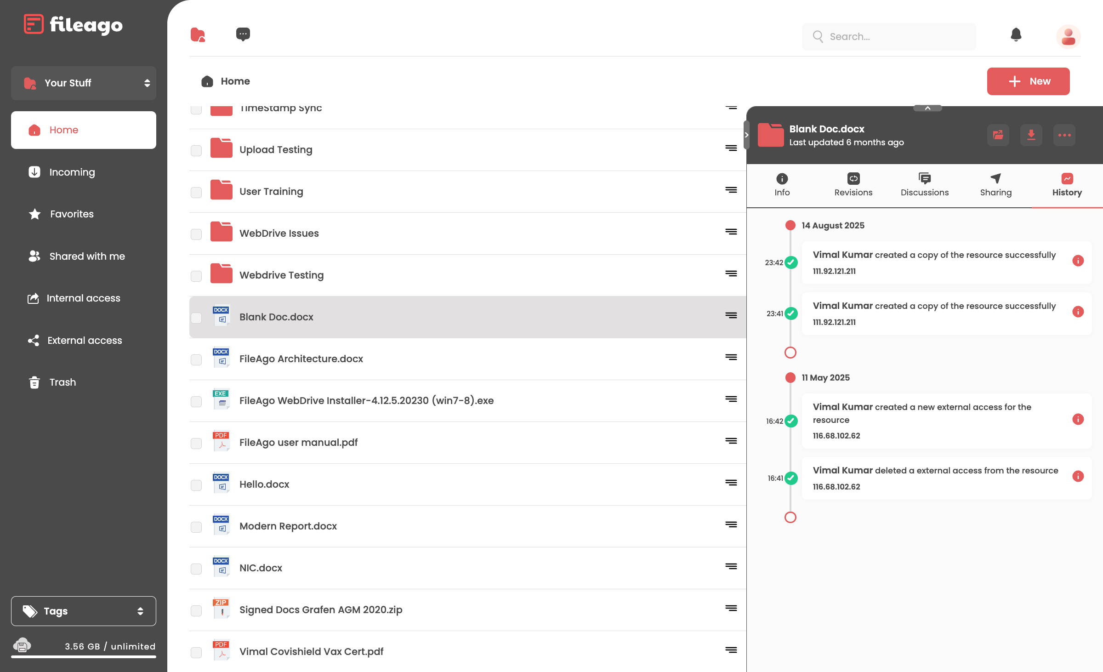Screen dimensions: 1103x672
Task: Click the 14 August 2025 timeline marker
Action: 790,225
